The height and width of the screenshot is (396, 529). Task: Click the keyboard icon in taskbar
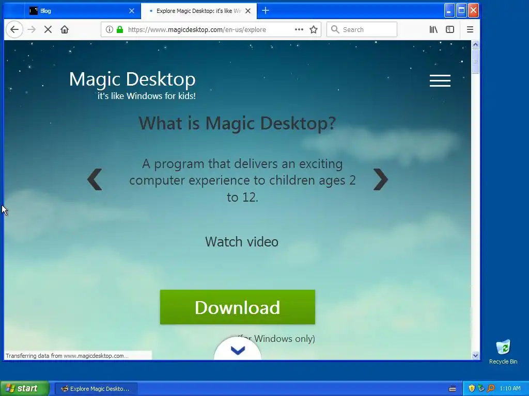[x=453, y=389]
